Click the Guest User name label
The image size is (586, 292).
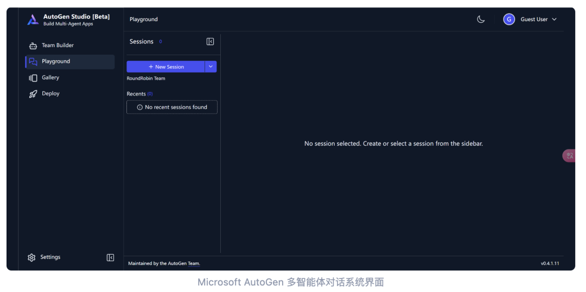tap(534, 20)
